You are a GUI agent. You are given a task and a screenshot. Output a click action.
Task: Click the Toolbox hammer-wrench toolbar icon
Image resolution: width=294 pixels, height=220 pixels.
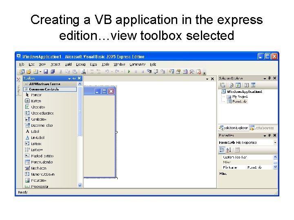coord(192,71)
